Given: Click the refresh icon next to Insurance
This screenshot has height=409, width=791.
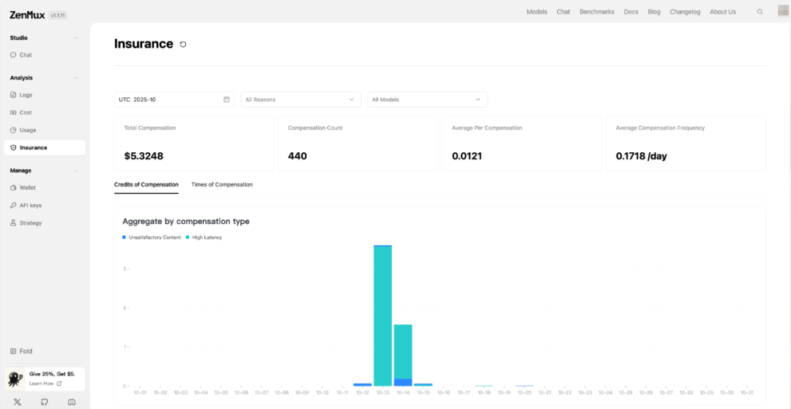Looking at the screenshot, I should 183,45.
